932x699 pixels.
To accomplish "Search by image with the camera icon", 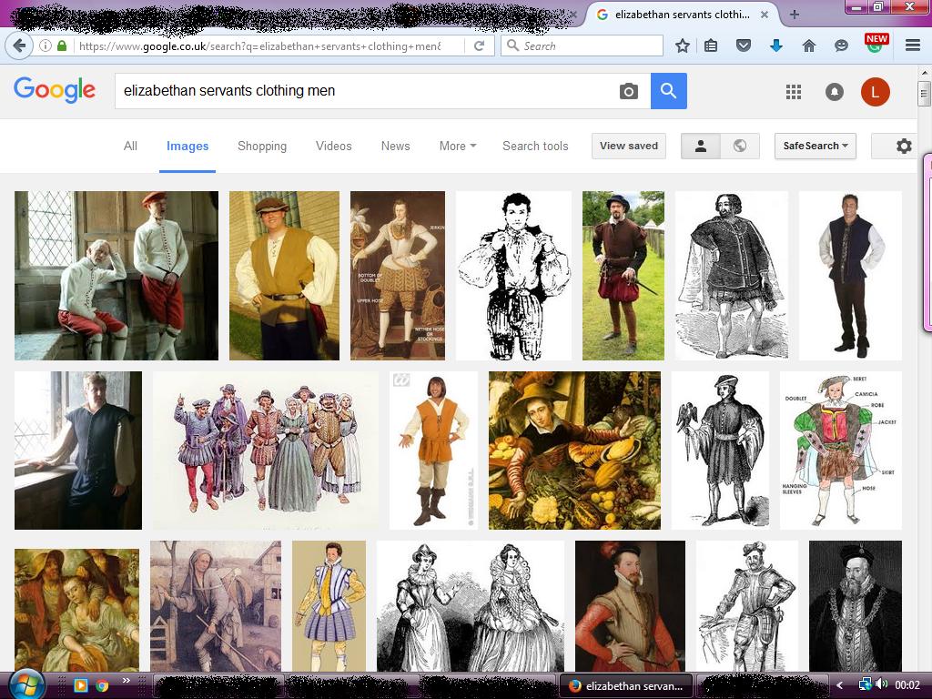I will point(628,91).
